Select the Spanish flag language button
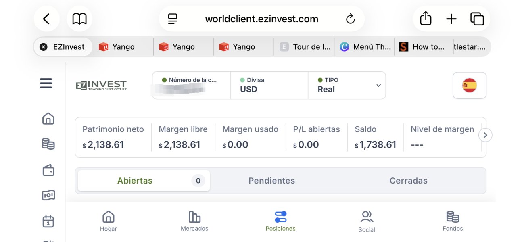 tap(470, 86)
